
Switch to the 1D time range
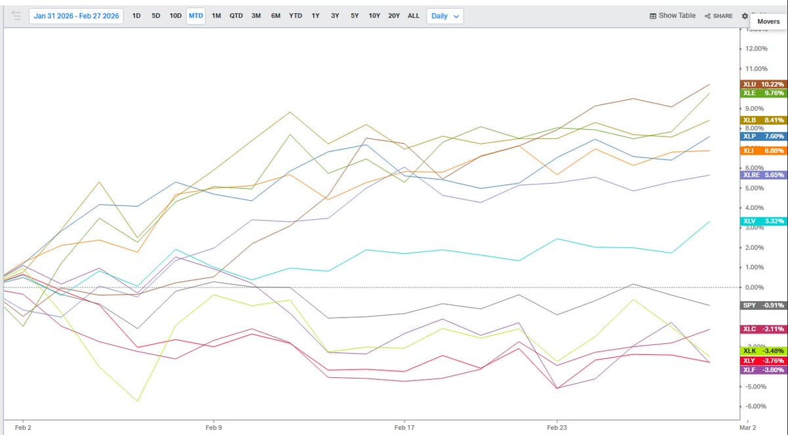tap(136, 15)
